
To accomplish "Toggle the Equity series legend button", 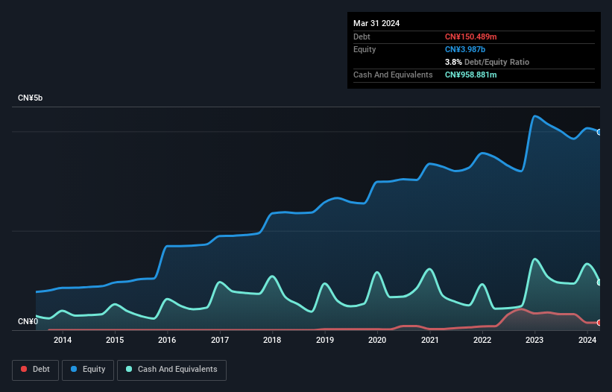I will [88, 370].
